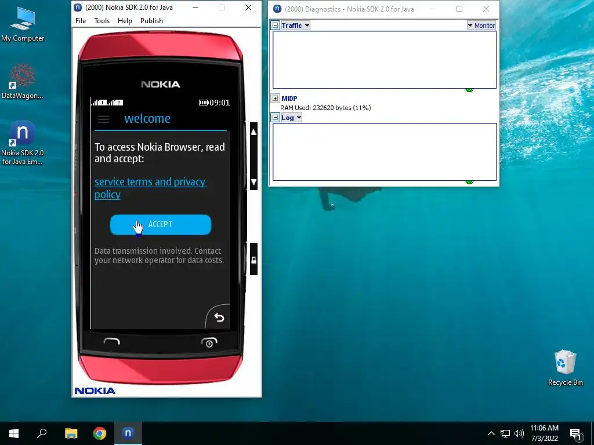
Task: Open the Tools menu
Action: tap(102, 21)
